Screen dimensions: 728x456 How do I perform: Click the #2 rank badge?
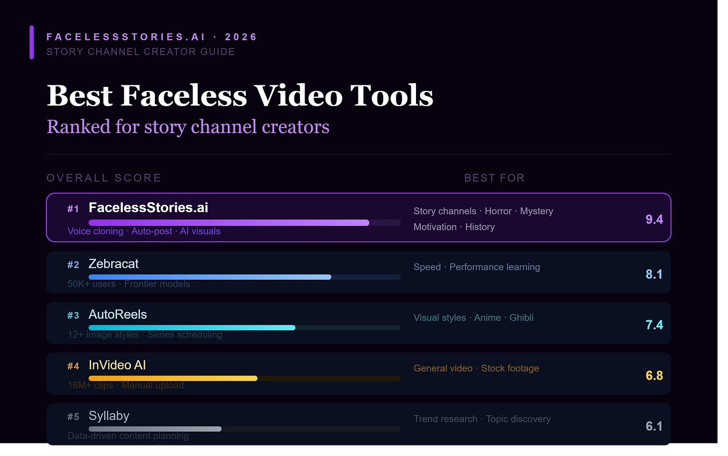click(73, 265)
